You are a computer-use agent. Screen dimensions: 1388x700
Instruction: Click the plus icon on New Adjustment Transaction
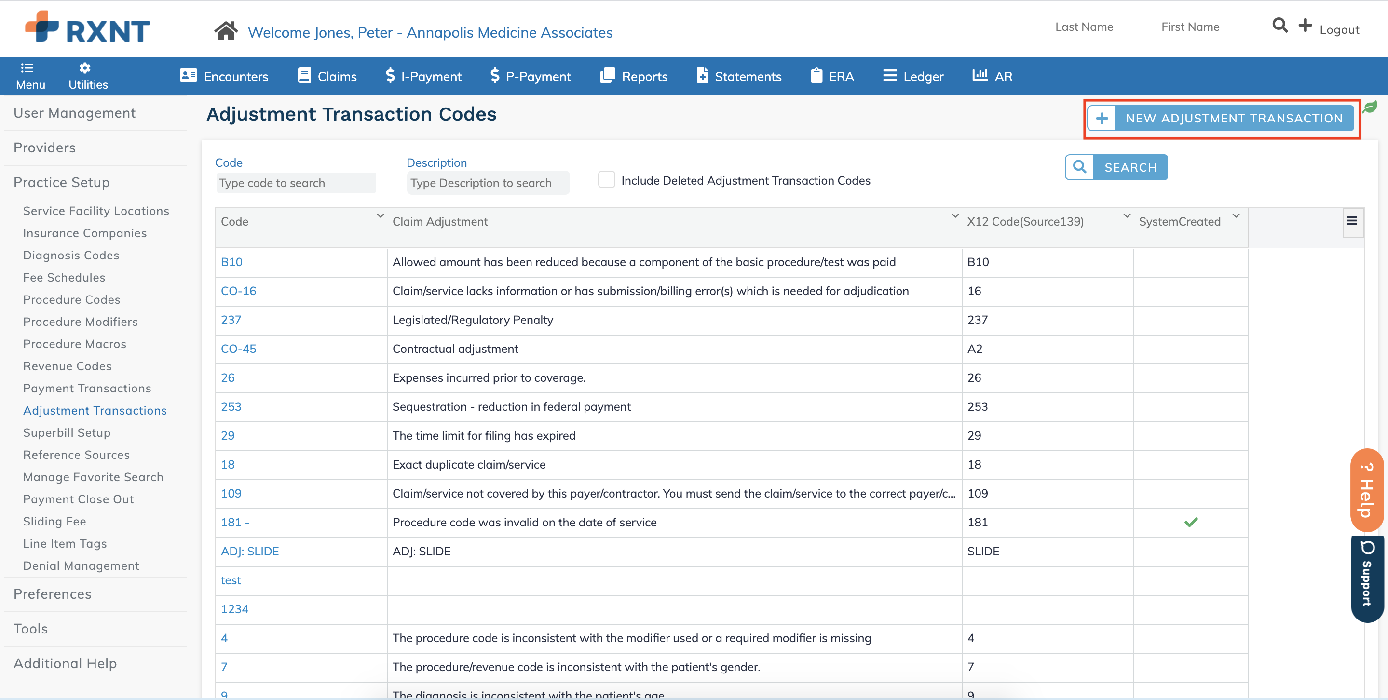point(1102,119)
